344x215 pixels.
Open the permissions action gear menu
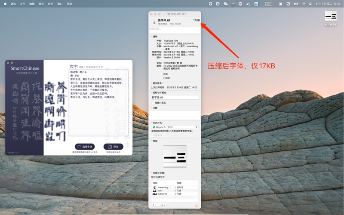[x=163, y=205]
